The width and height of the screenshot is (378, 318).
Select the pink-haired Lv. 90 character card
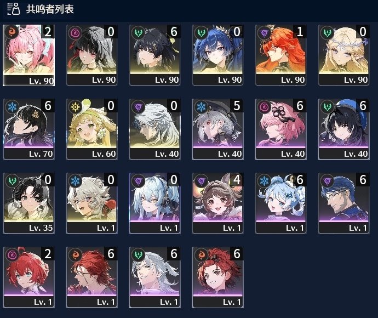point(28,55)
